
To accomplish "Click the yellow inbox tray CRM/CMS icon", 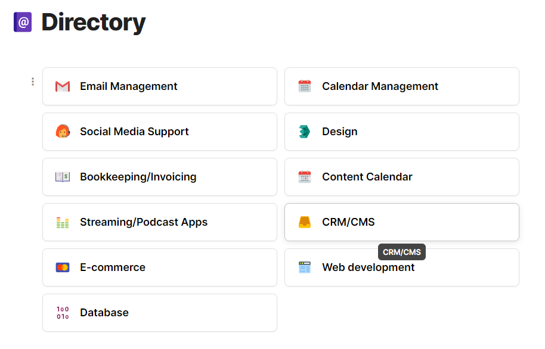I will tap(305, 222).
